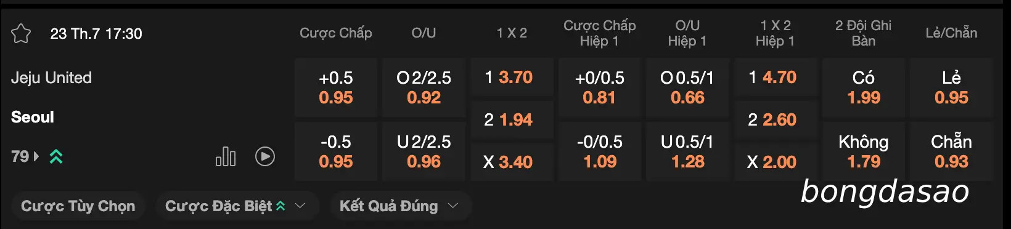Select Chẵn even goals odds 0.93
The image size is (1011, 229).
951,151
